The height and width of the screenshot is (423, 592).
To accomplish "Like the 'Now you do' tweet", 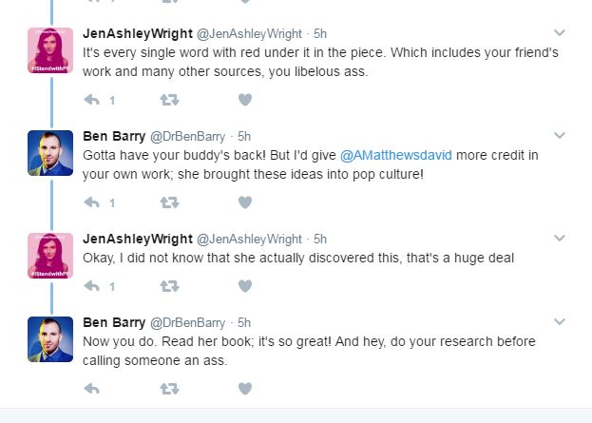I will pos(244,388).
